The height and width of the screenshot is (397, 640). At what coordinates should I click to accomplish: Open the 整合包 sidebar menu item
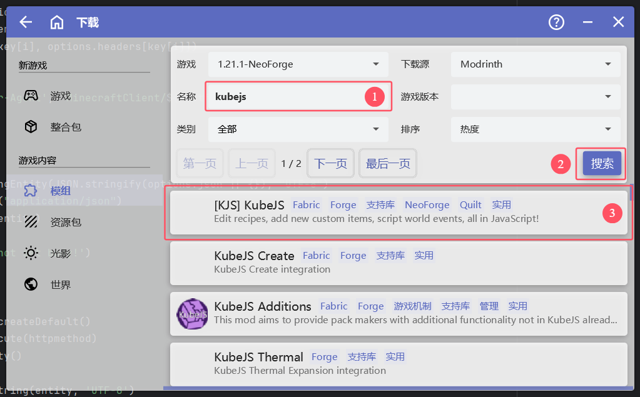(84, 127)
